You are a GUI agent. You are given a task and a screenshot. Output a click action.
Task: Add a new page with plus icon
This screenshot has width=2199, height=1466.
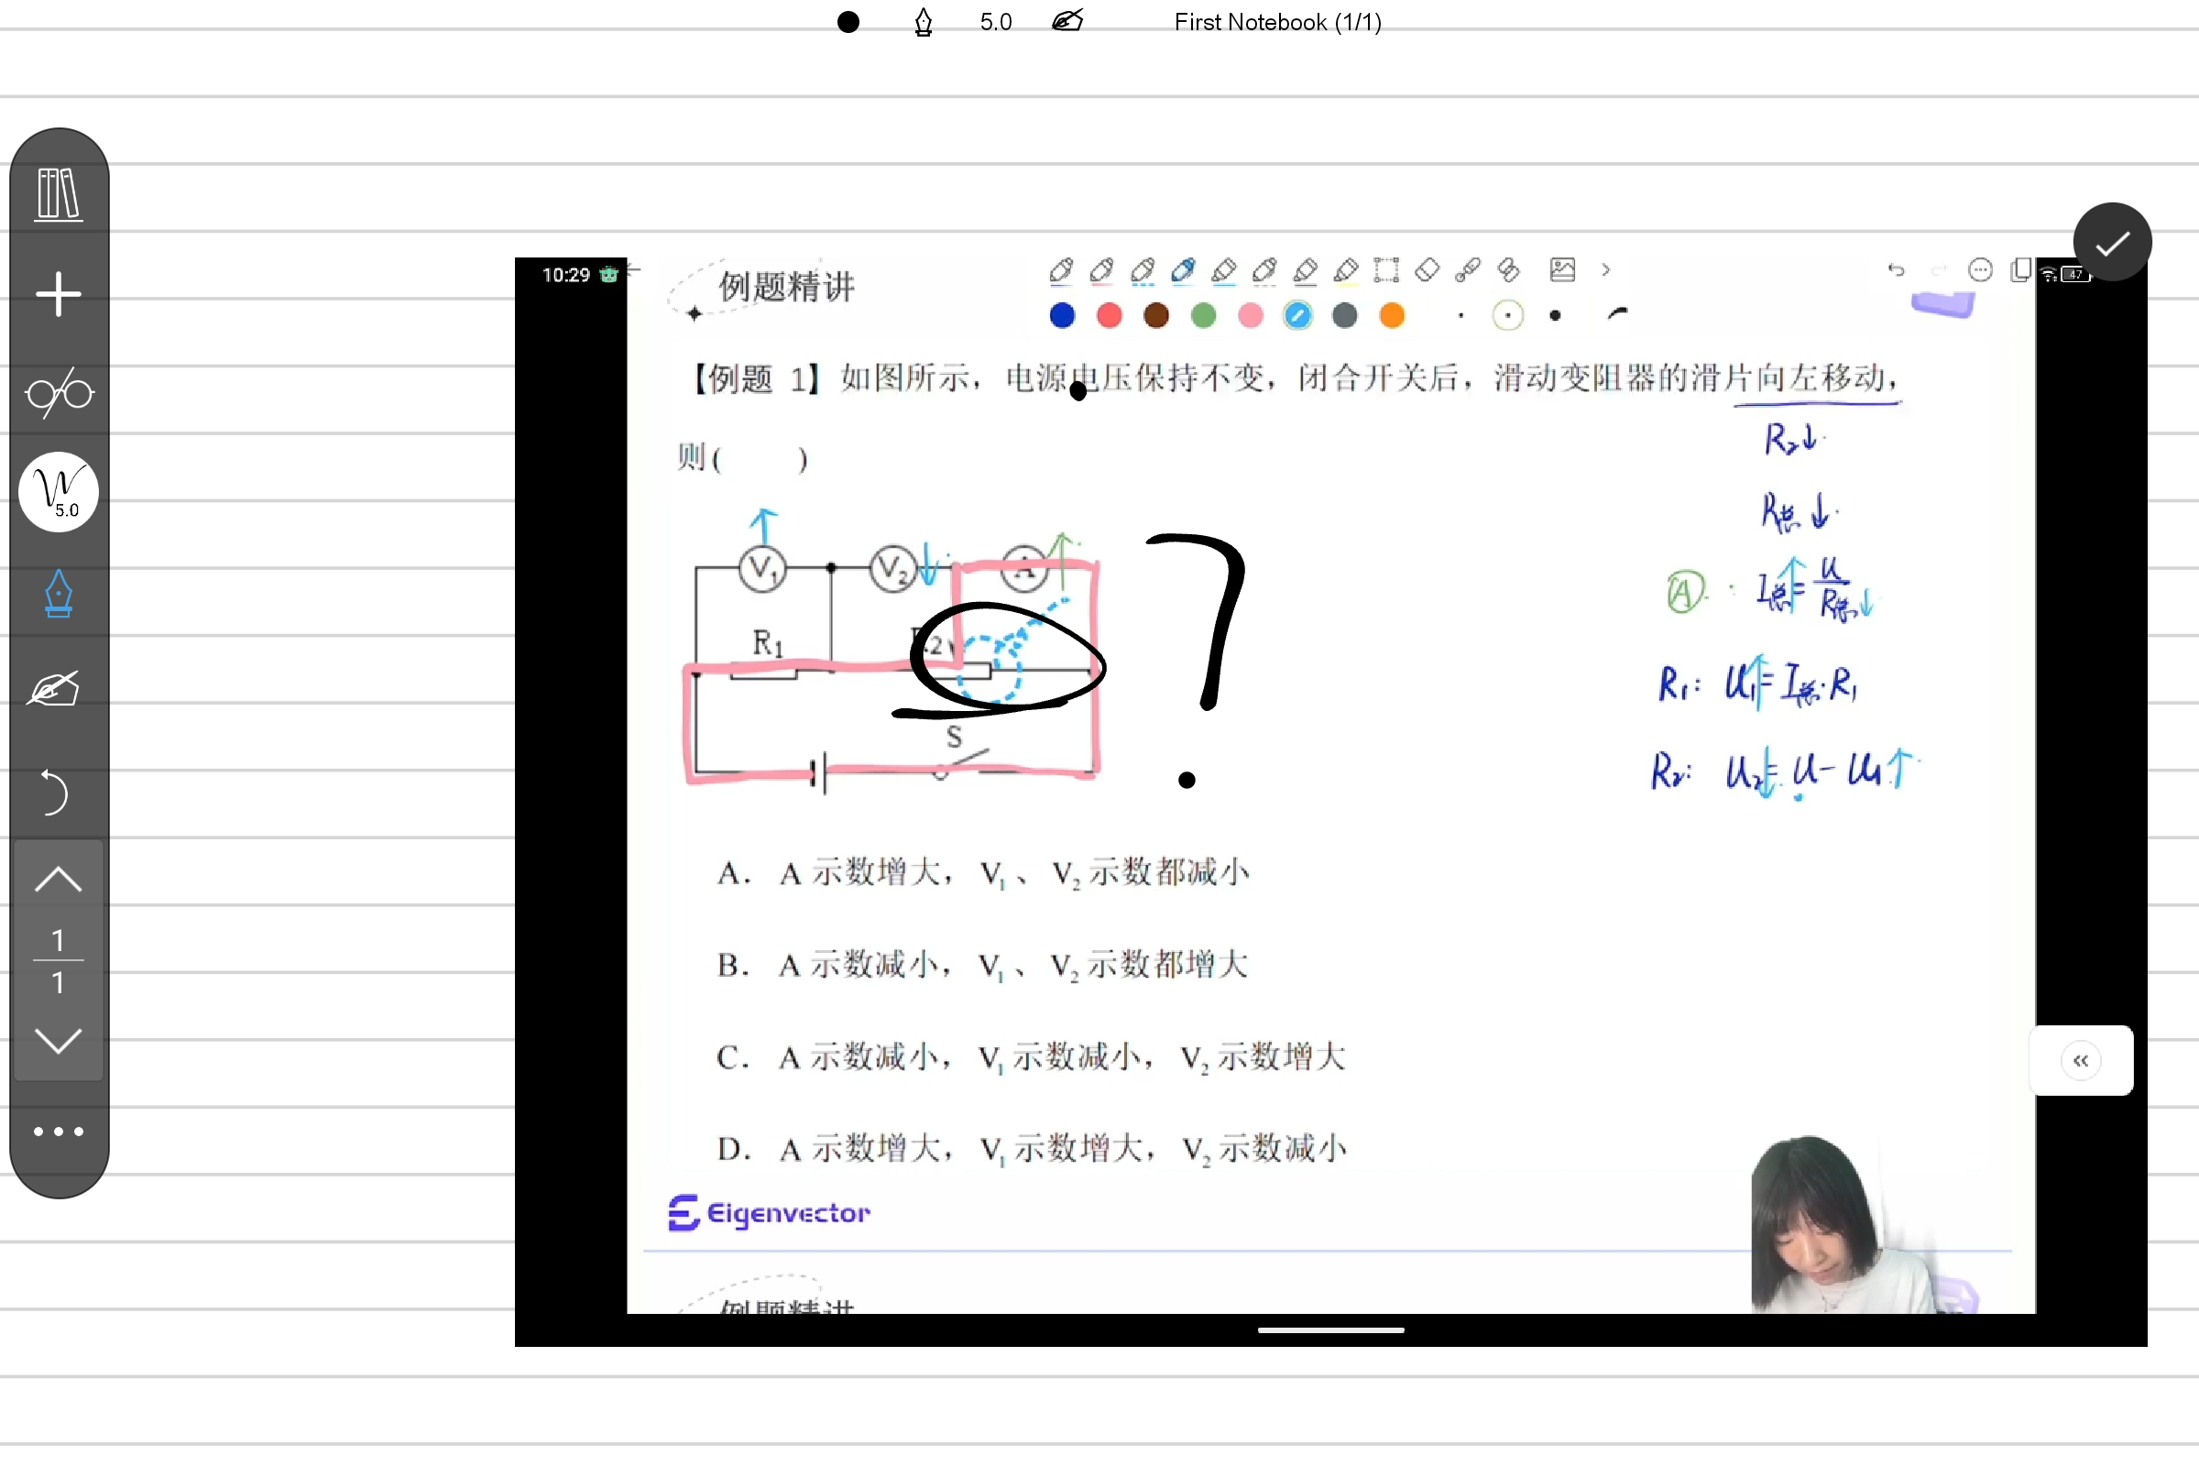point(58,294)
